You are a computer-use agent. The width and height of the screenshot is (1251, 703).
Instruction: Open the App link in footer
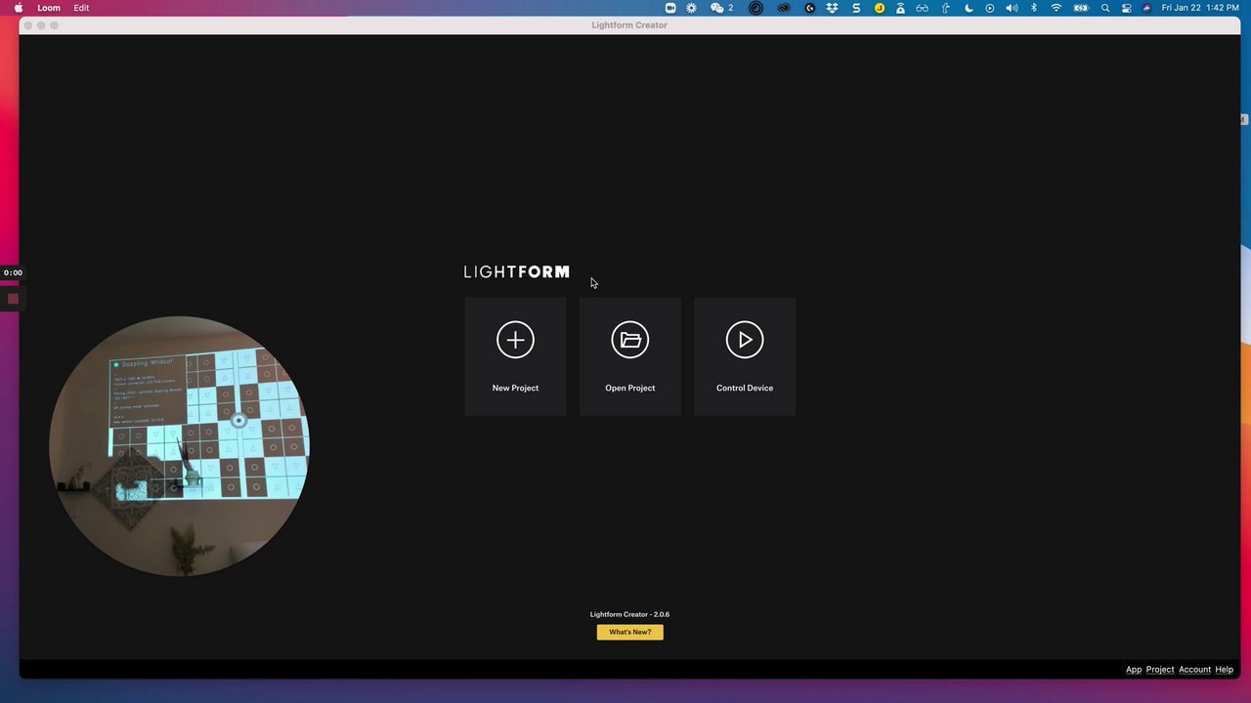tap(1134, 670)
